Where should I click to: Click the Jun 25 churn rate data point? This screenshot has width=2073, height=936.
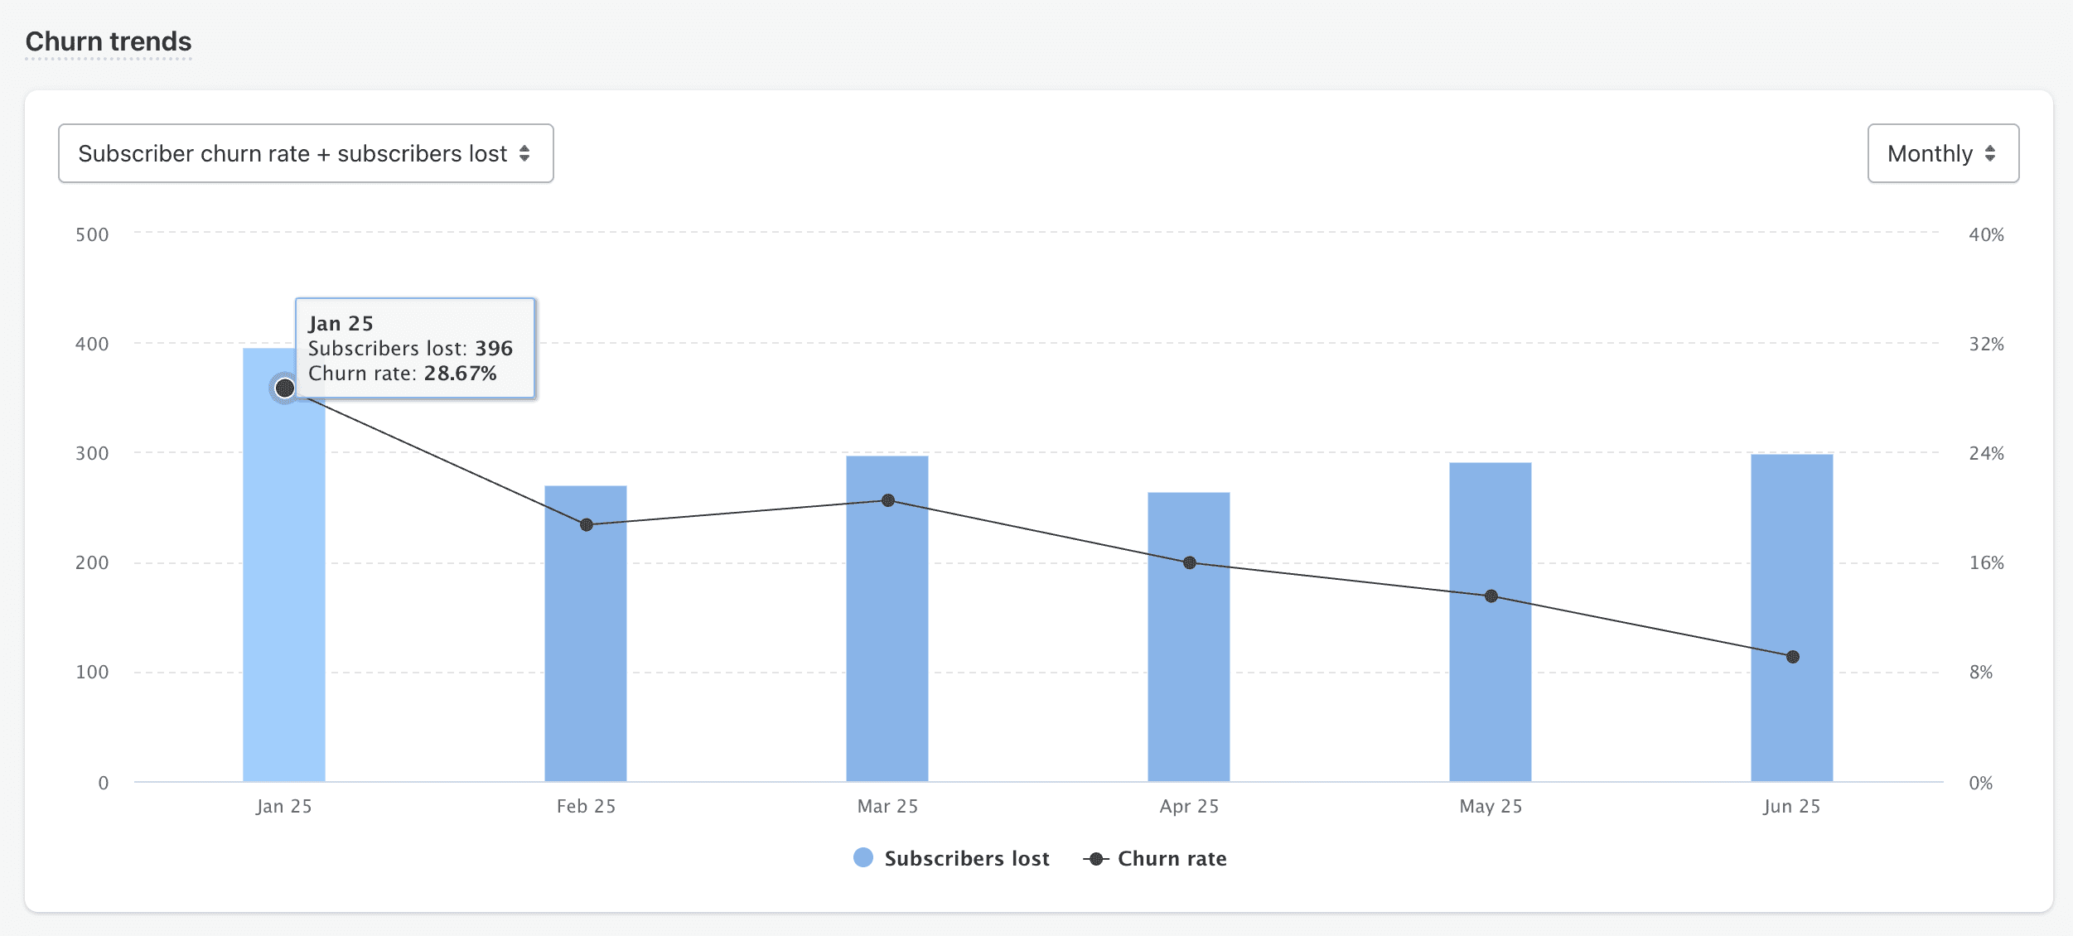click(x=1793, y=657)
